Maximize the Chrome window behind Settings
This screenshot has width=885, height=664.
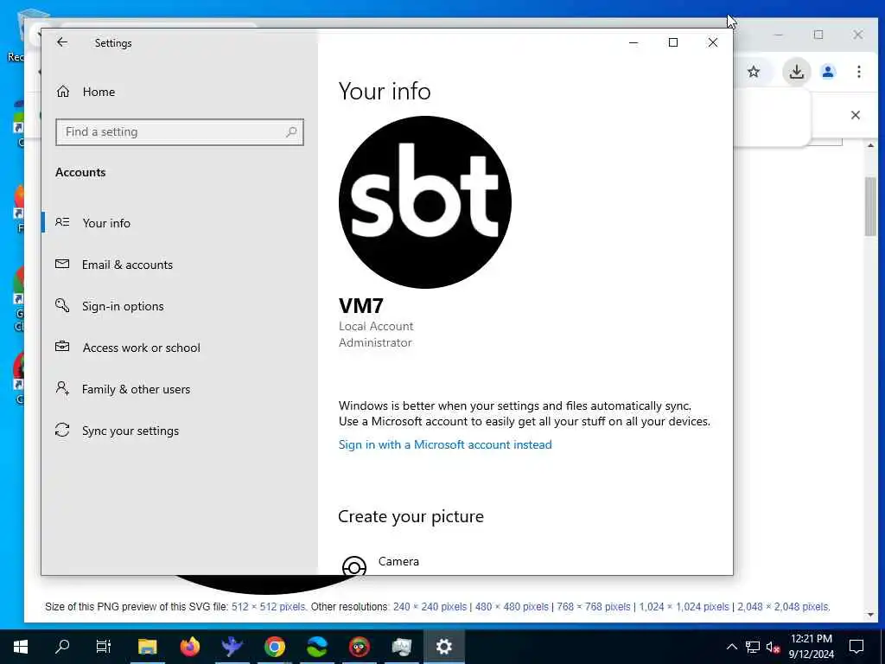818,35
